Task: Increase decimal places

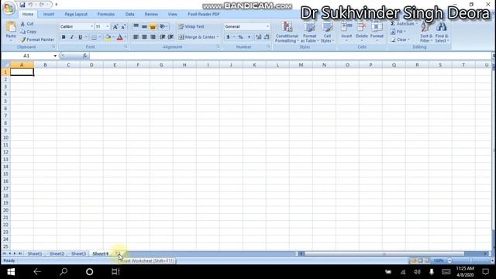Action: tap(258, 37)
